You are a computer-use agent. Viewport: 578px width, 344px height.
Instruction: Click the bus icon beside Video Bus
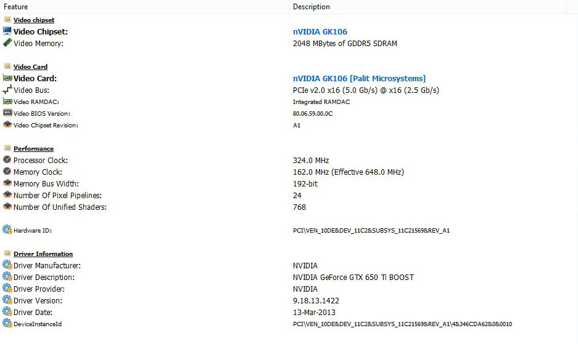7,89
